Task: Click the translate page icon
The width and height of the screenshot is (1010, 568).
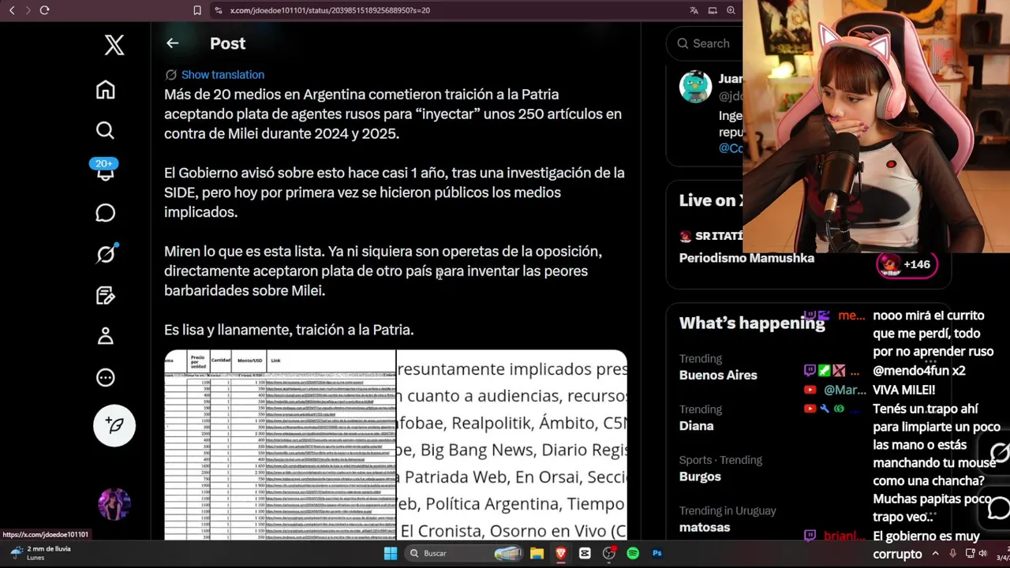Action: [x=694, y=10]
